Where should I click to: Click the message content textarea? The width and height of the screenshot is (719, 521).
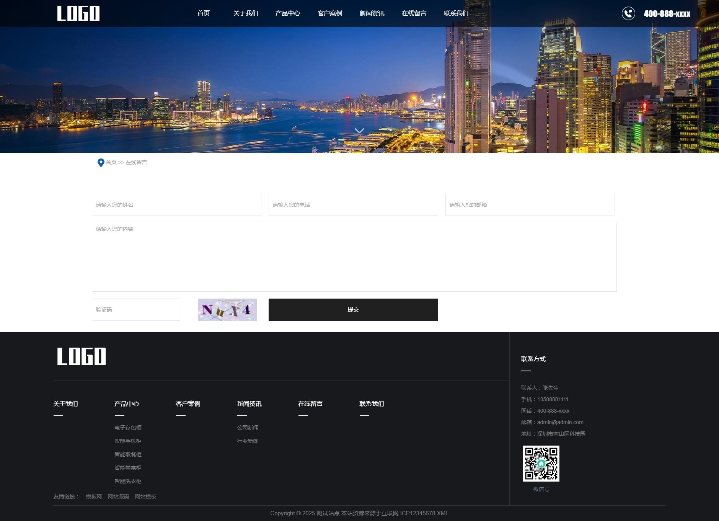354,257
